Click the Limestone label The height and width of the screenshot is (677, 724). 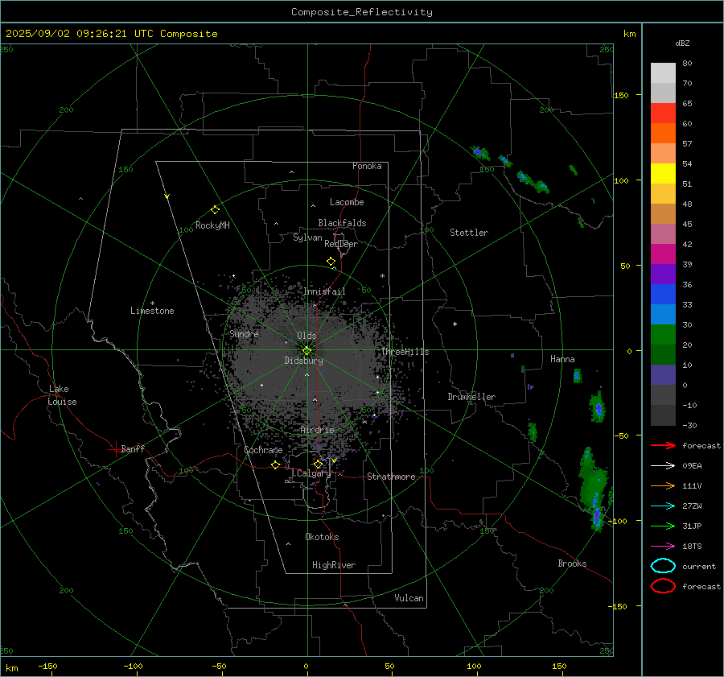tap(152, 311)
